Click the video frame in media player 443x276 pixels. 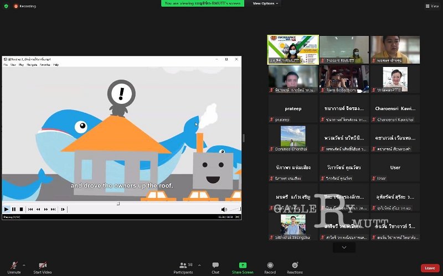(121, 134)
